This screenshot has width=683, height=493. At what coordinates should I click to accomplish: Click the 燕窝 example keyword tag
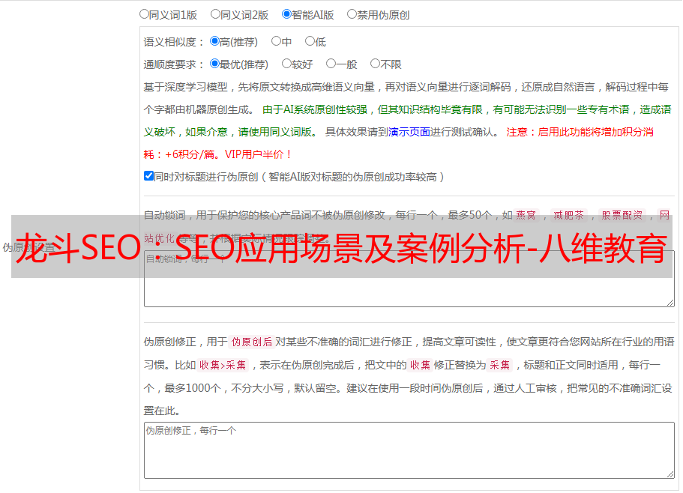coord(526,215)
